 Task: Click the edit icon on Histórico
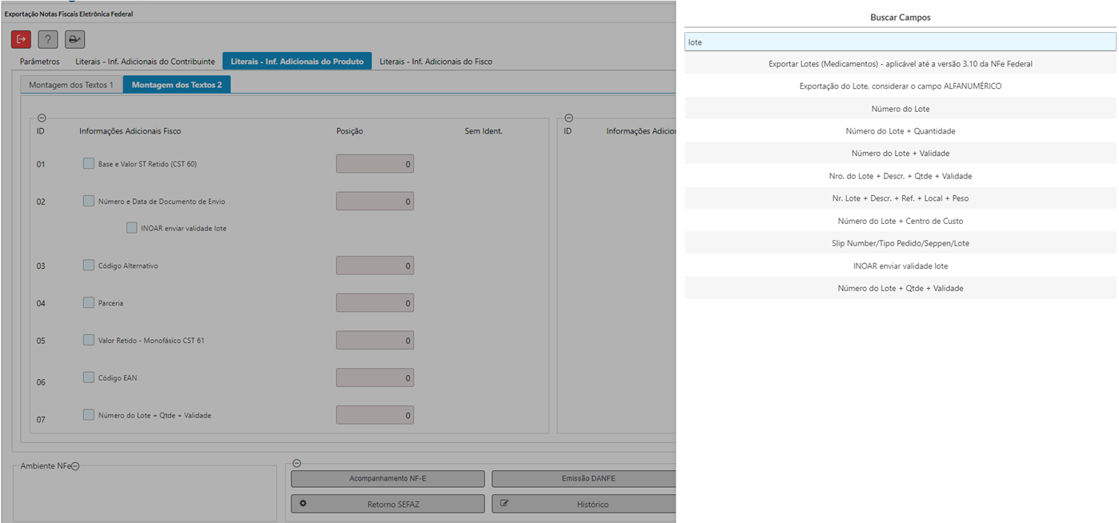coord(504,504)
